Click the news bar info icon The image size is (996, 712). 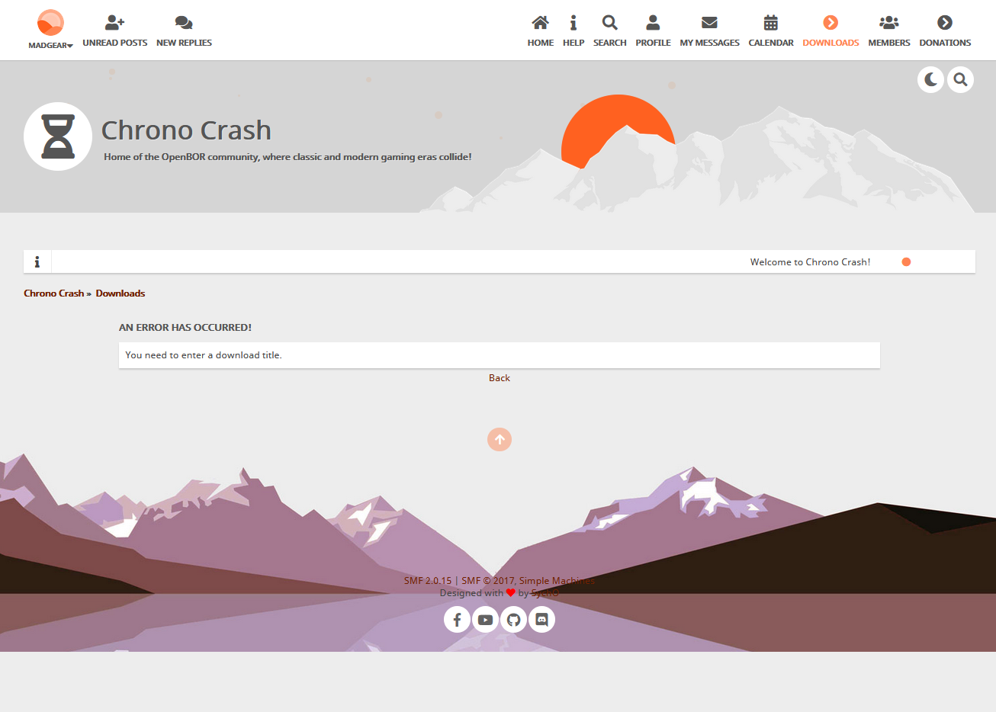click(37, 261)
